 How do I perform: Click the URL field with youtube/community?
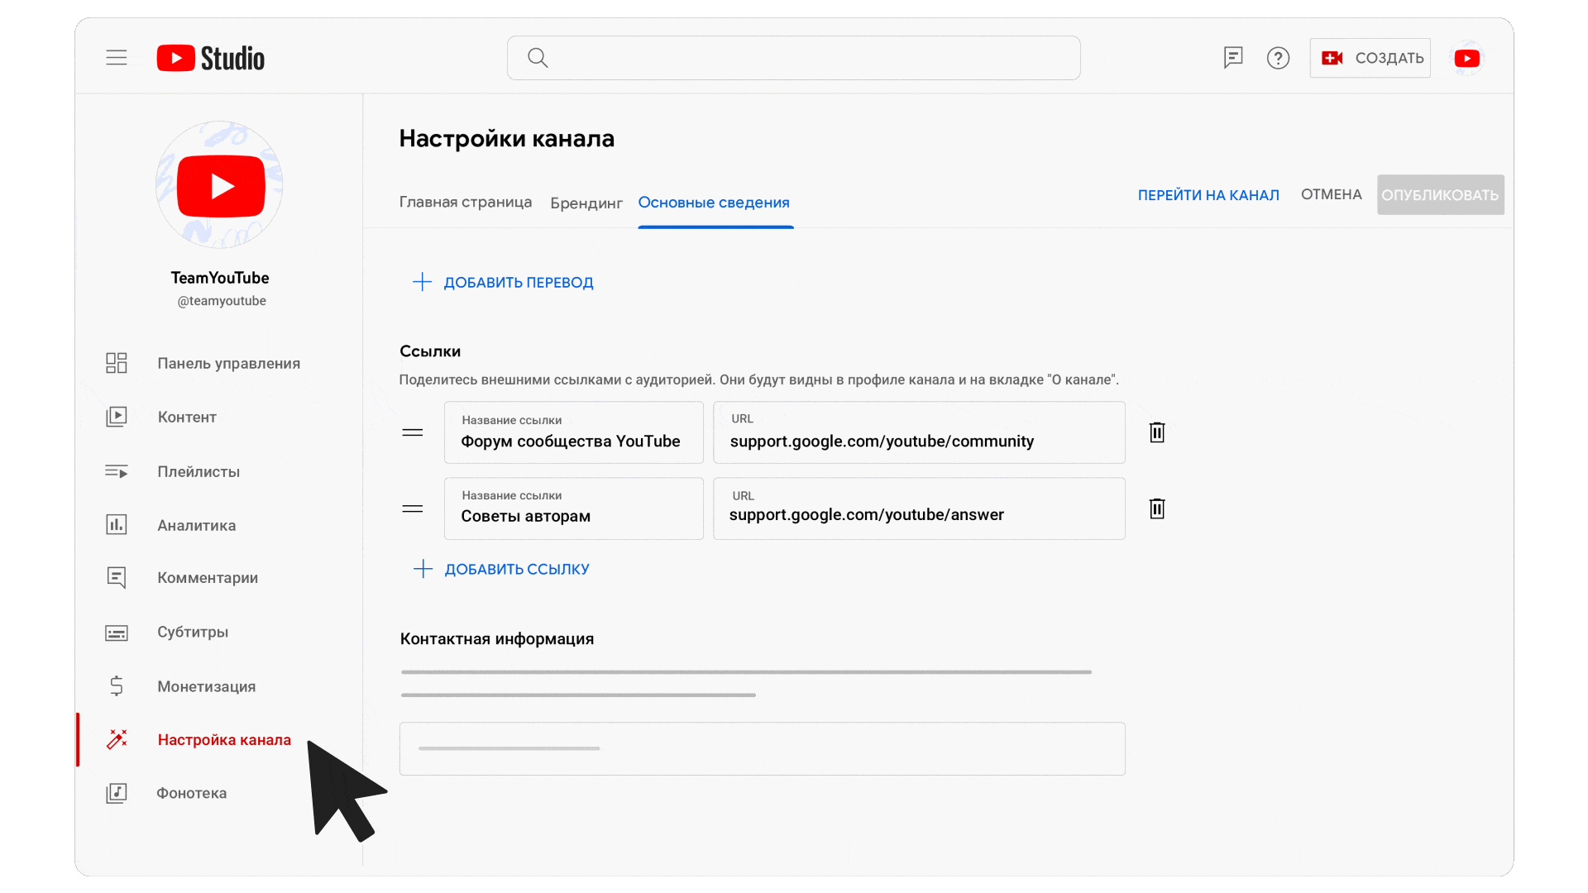[918, 433]
